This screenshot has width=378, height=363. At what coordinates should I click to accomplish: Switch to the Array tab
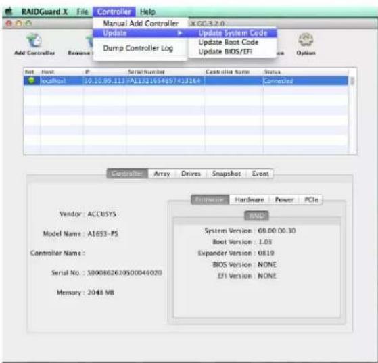point(162,174)
